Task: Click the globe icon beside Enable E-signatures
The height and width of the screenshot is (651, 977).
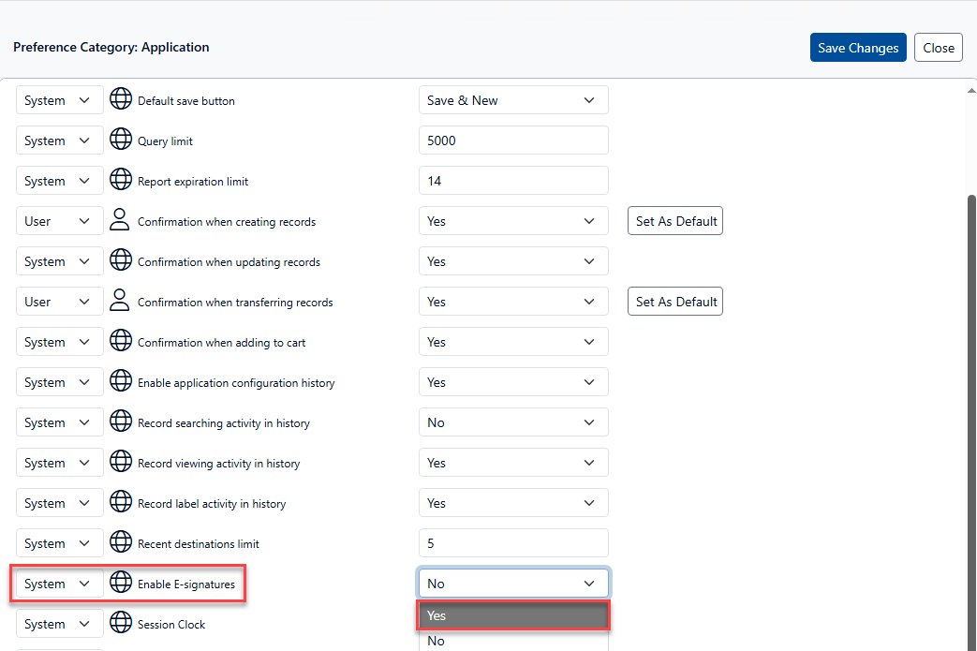Action: point(121,583)
